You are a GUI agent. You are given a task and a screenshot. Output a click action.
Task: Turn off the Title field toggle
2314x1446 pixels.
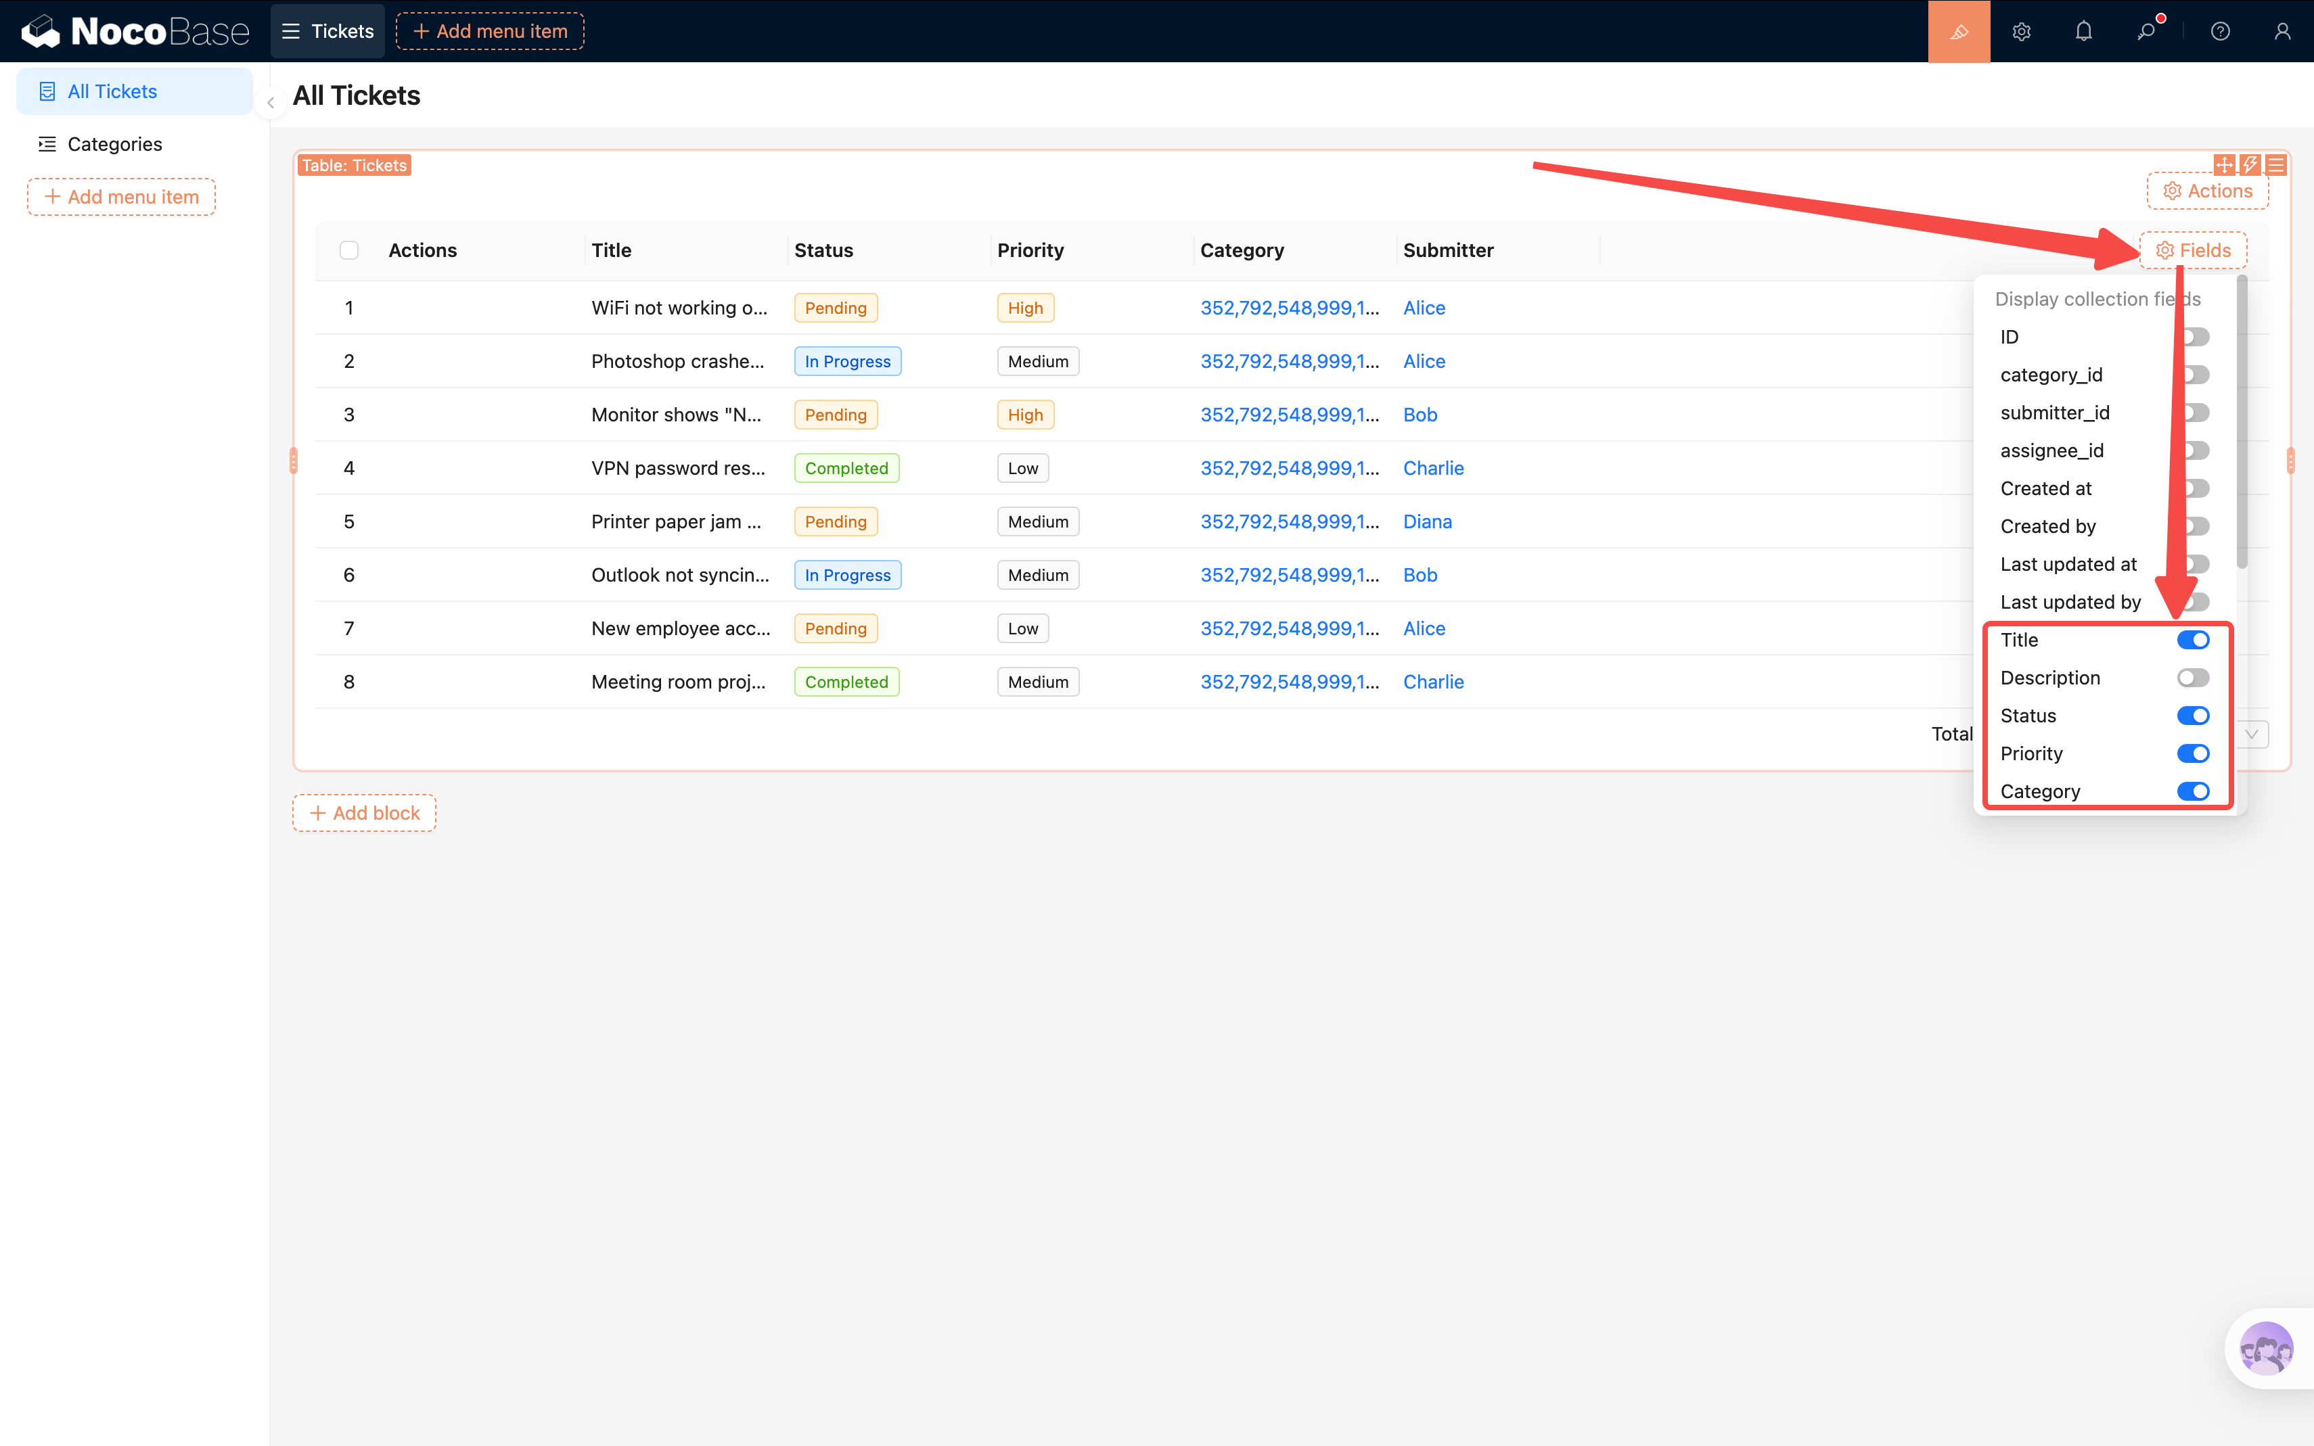click(x=2192, y=640)
